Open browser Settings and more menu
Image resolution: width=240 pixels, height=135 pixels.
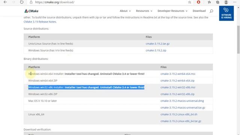[x=235, y=2]
